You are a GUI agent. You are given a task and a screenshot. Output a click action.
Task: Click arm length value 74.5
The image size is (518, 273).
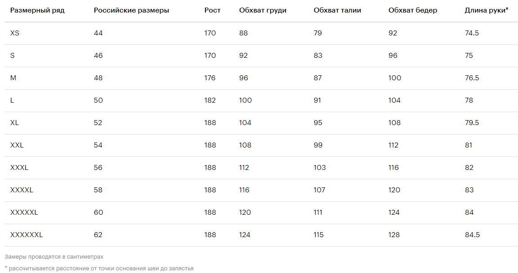coord(472,33)
